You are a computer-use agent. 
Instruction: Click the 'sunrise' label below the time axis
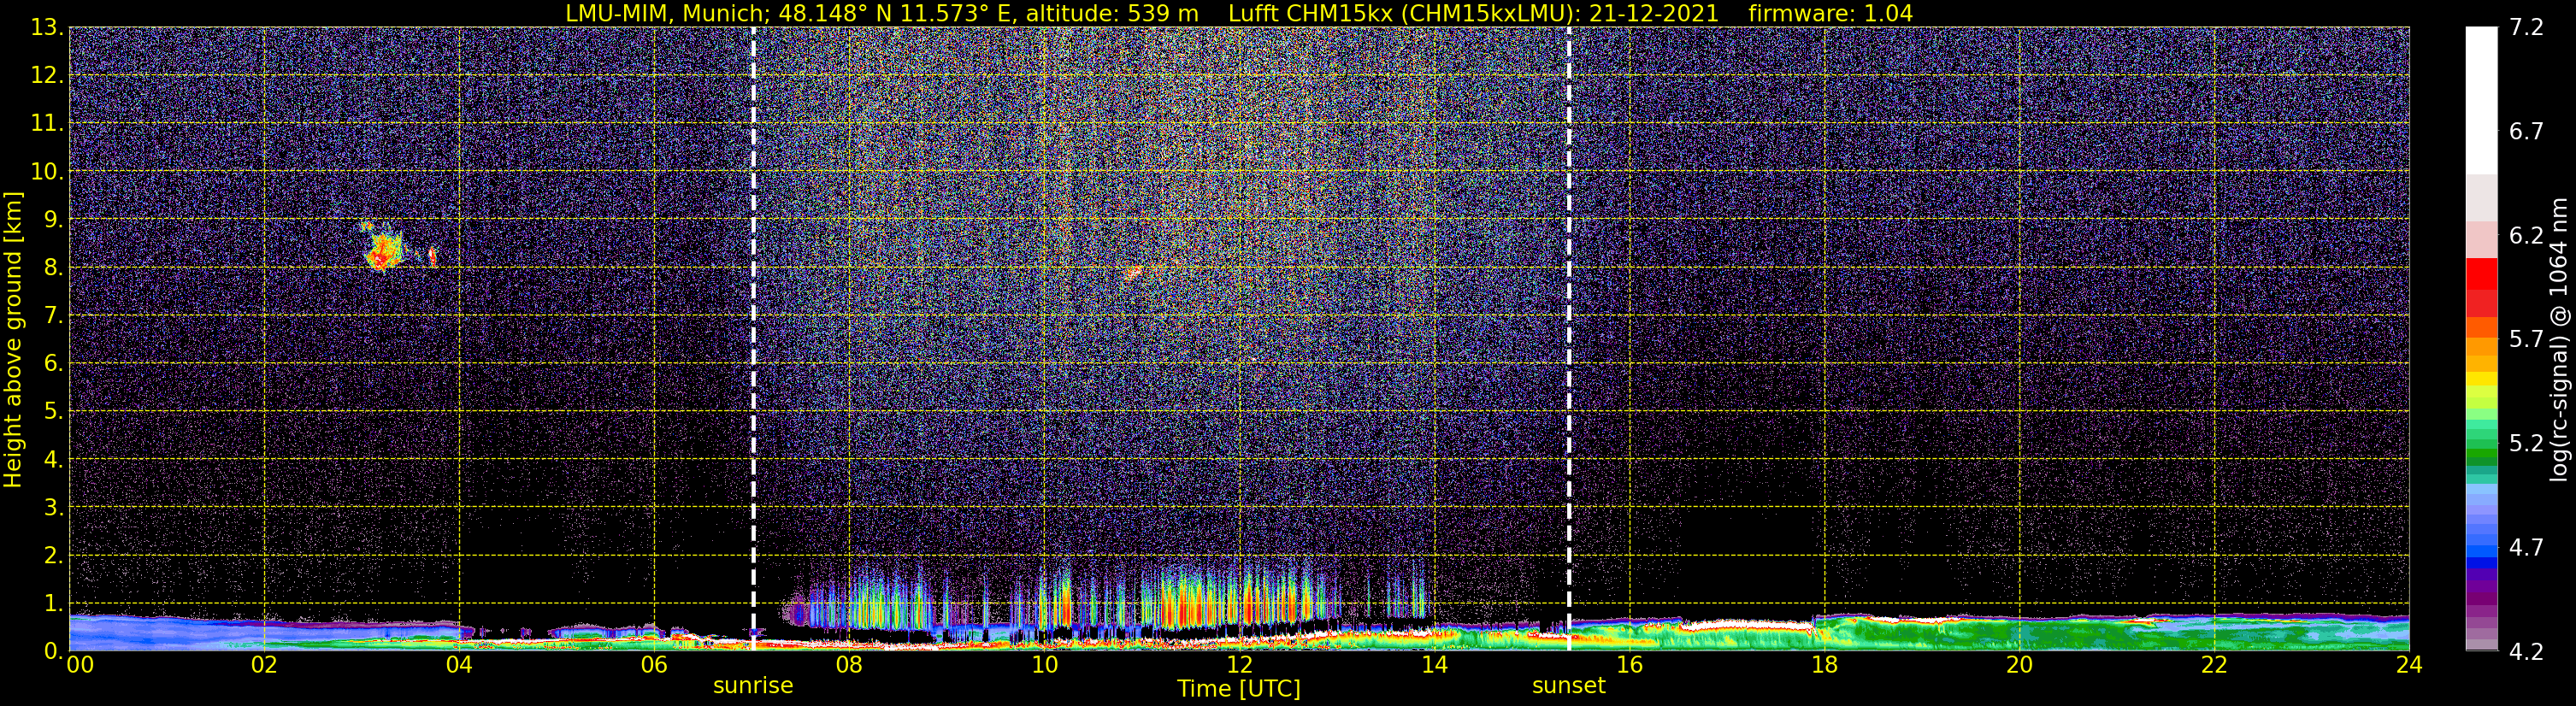point(753,686)
